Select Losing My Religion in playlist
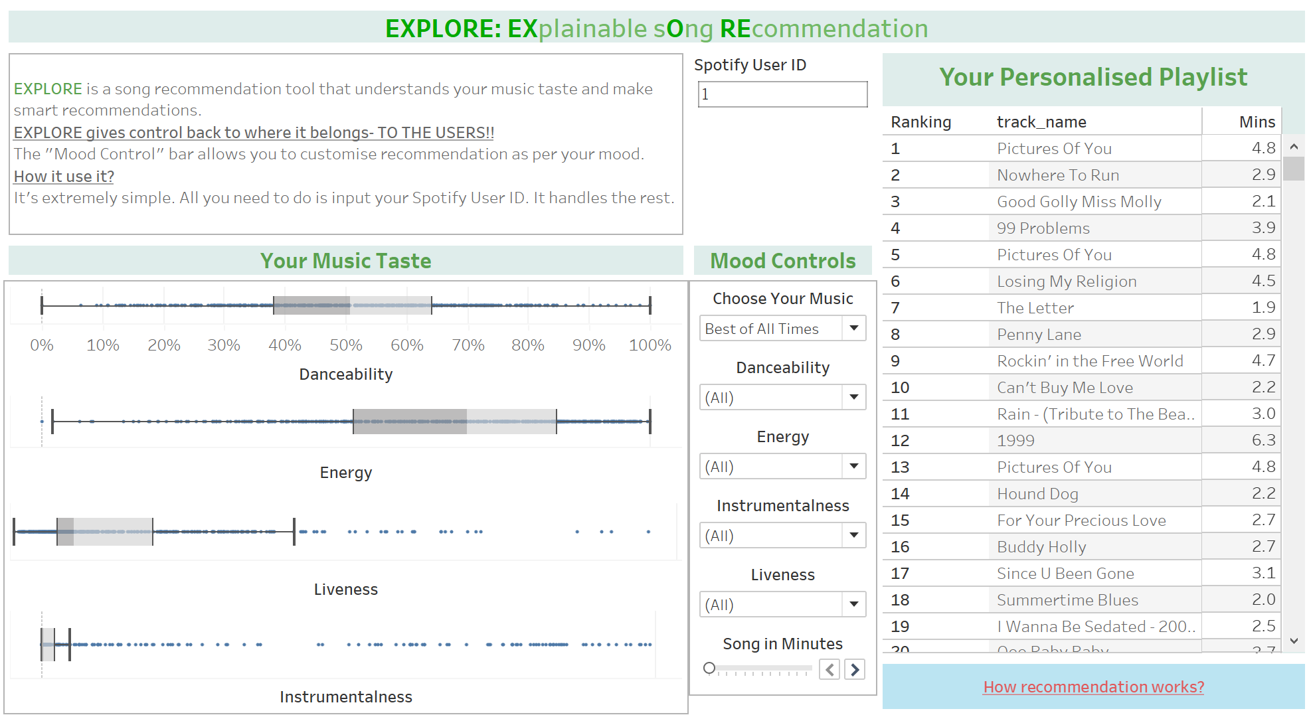The width and height of the screenshot is (1309, 715). tap(1067, 281)
